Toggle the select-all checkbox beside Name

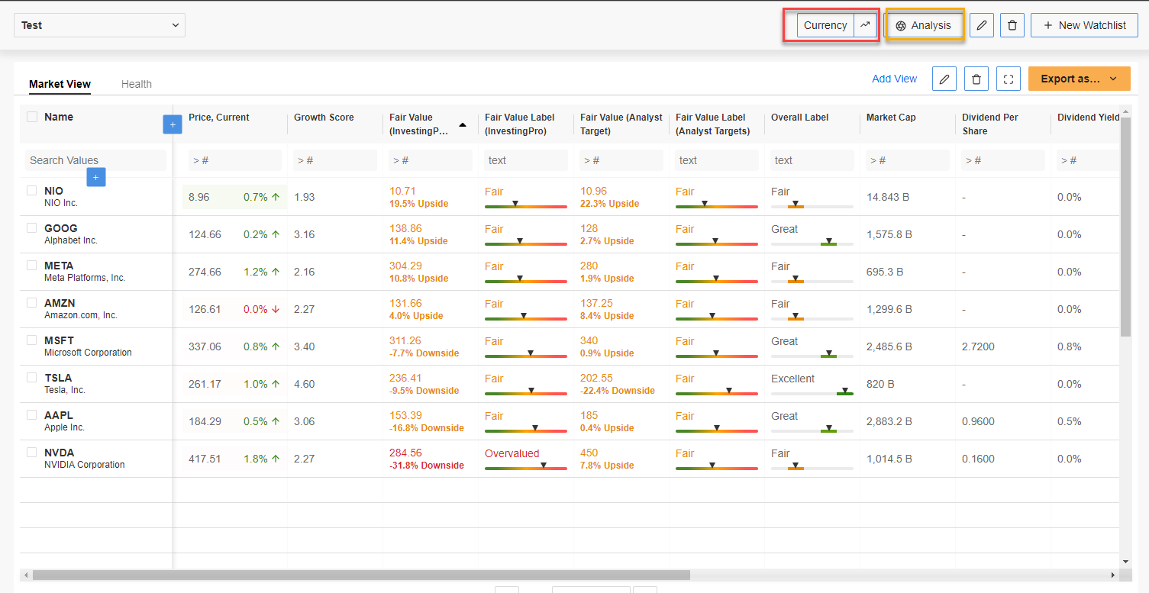coord(32,117)
